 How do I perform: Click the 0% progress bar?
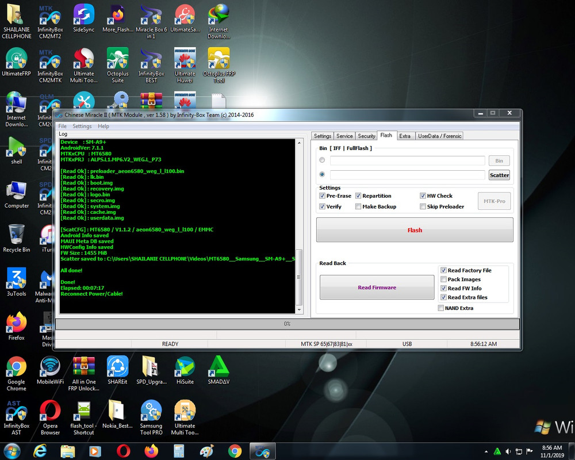[x=287, y=324]
